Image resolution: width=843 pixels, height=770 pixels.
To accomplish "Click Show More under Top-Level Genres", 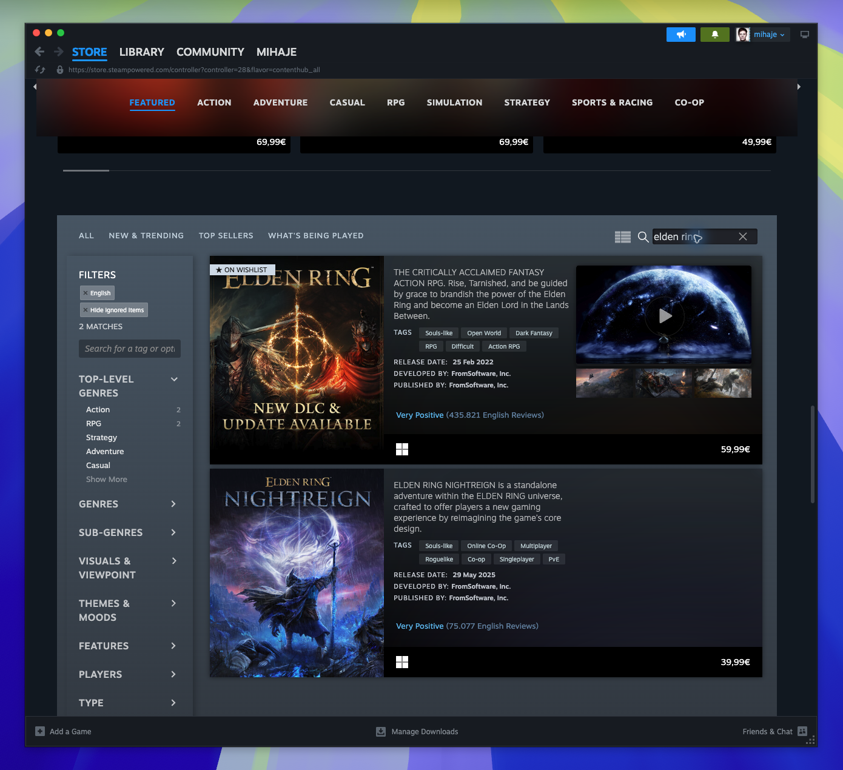I will pos(107,480).
